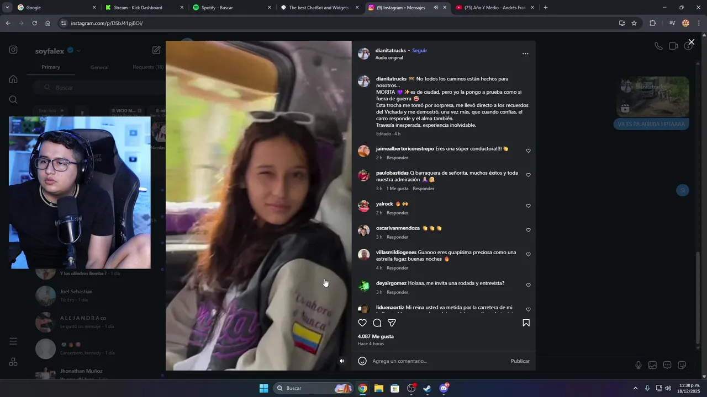Save the post with the bookmark icon
The image size is (707, 397).
(526, 323)
